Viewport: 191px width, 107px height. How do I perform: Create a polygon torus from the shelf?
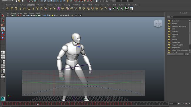29,8
